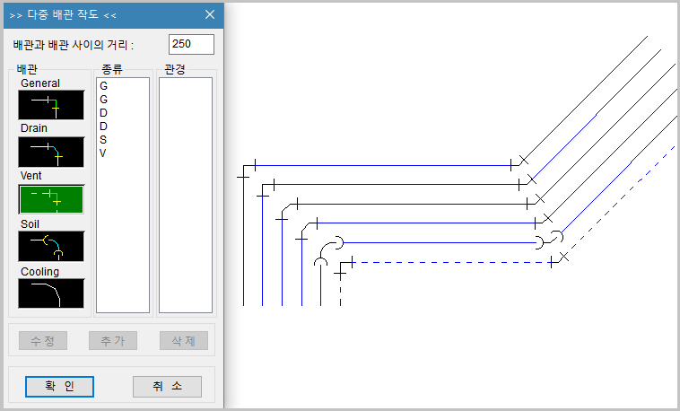Pick the second D entry in 종류 list
The height and width of the screenshot is (411, 680).
tap(104, 127)
